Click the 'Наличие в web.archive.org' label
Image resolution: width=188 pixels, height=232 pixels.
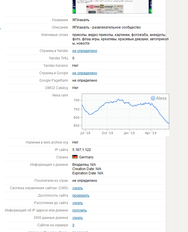click(x=47, y=142)
